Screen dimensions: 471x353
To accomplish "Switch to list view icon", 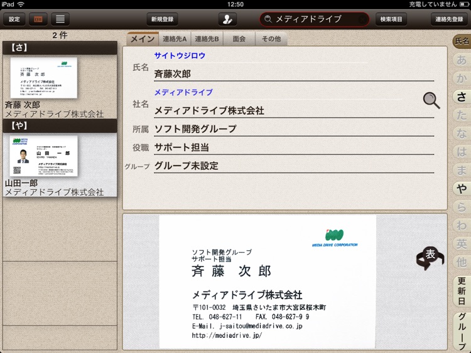I will pos(60,19).
